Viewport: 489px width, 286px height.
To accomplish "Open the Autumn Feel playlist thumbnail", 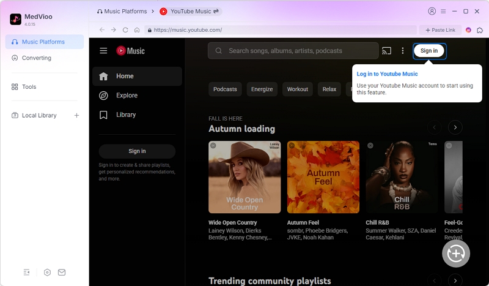I will click(323, 177).
